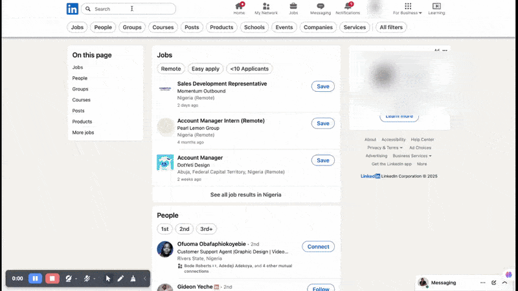Focus the Search input field
Viewport: 518px width, 291px height.
[128, 9]
